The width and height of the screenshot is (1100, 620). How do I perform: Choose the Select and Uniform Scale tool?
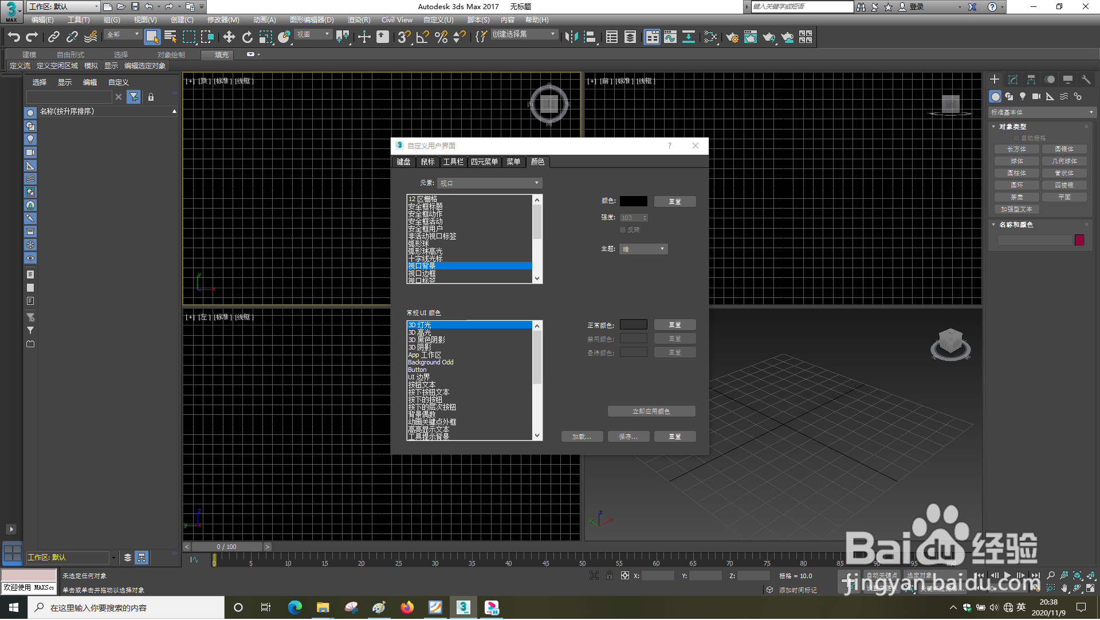(x=266, y=37)
